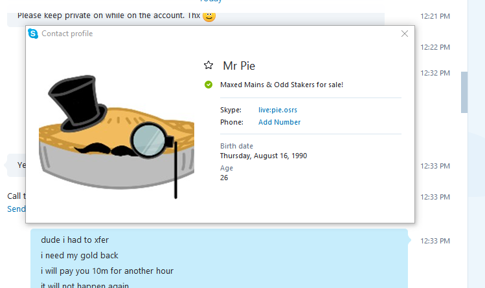Click the Add Number phone link
This screenshot has height=288, width=485.
(279, 122)
